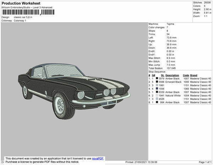Viewport: 213px width, 165px height.
Task: Select the Natural White color swatch
Action: 157,96
